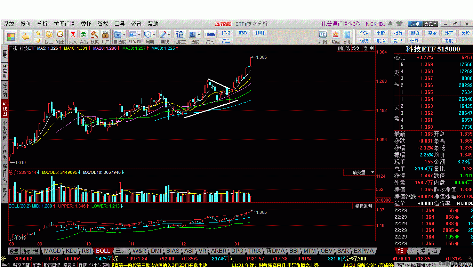473x267 pixels.
Task: Expand the 自选股 dropdown arrow
Action: tap(124, 34)
